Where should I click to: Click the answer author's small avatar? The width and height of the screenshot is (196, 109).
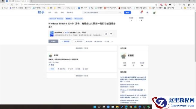pyautogui.click(x=51, y=56)
